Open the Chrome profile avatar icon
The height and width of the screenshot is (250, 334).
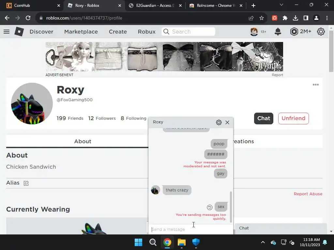tap(316, 18)
